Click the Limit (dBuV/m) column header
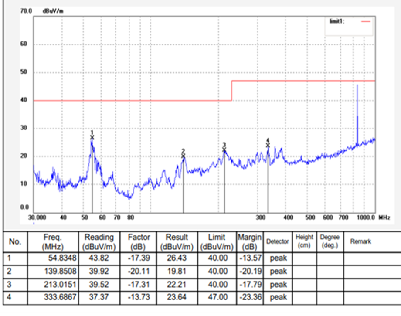 [x=217, y=242]
